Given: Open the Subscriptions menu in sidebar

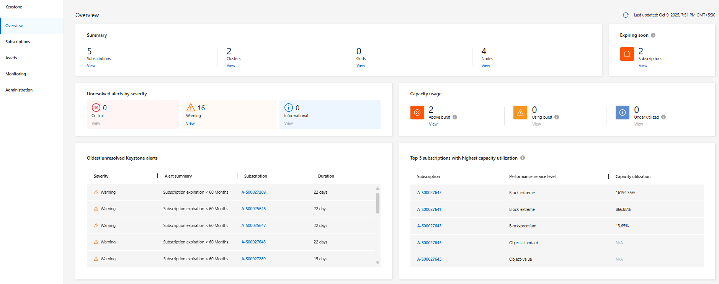Looking at the screenshot, I should tap(18, 42).
